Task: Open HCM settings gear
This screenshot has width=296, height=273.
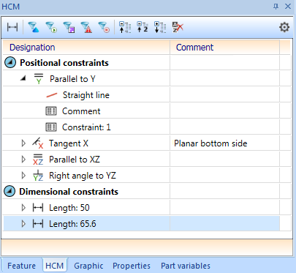Action: tap(284, 27)
